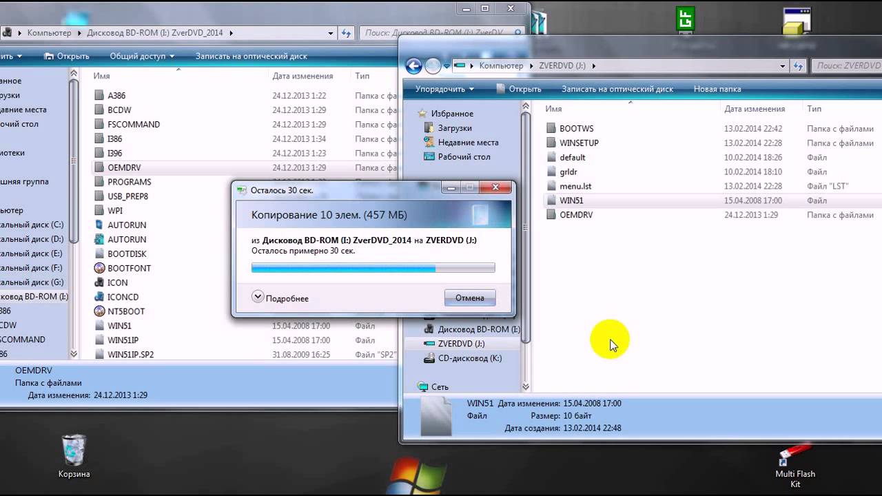Click Записать на оптический диск in ZVERDVD window
This screenshot has height=496, width=882.
pyautogui.click(x=617, y=89)
